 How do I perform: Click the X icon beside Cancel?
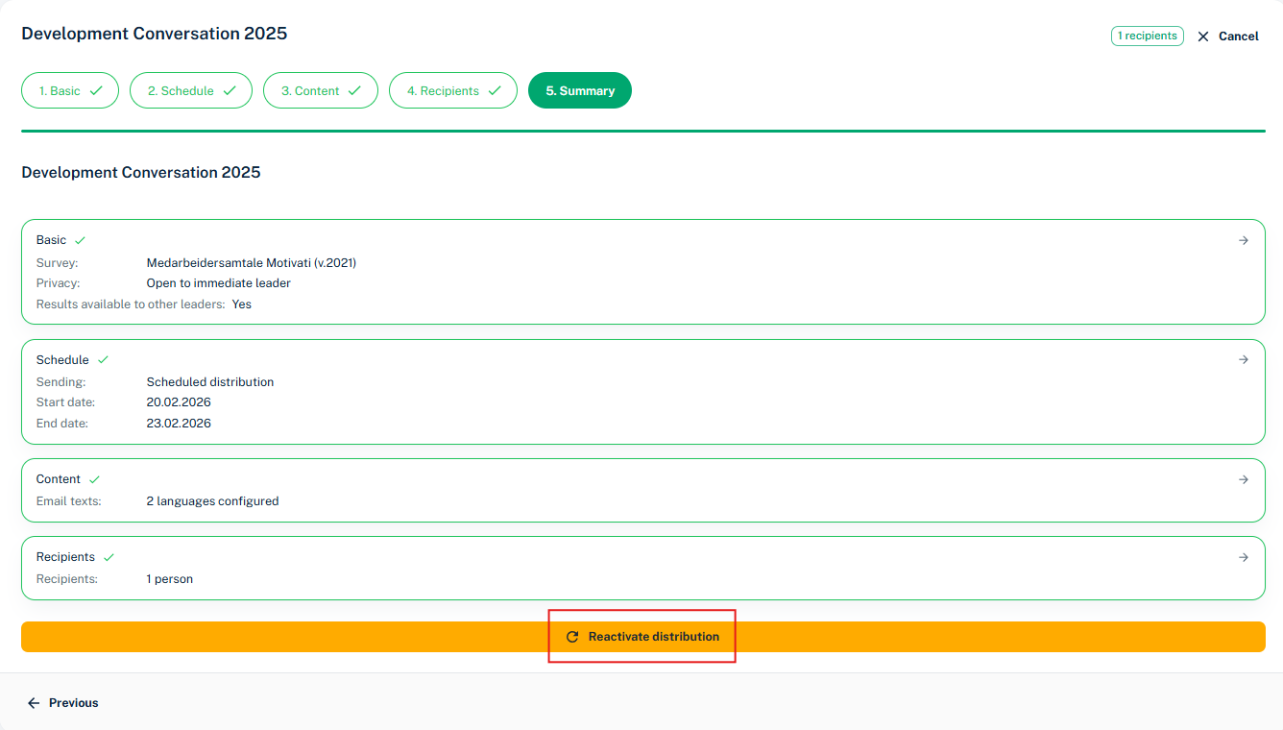[x=1203, y=36]
